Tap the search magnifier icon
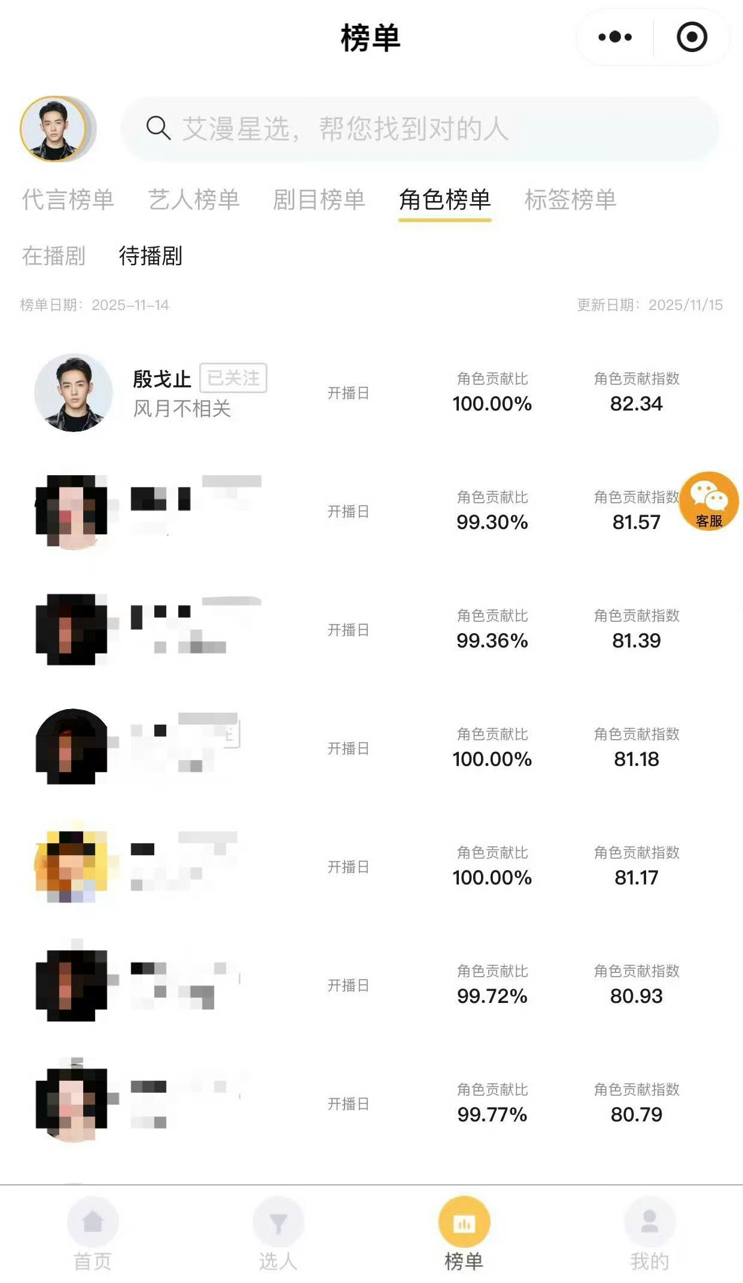Image resolution: width=743 pixels, height=1283 pixels. 159,128
